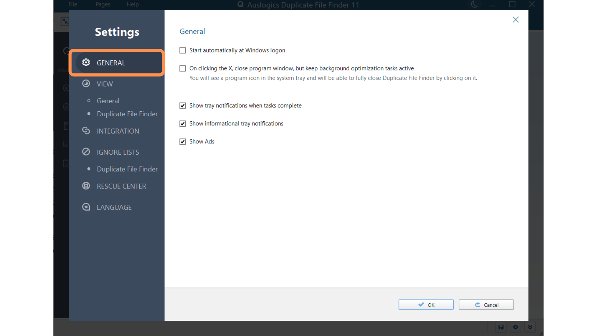597x336 pixels.
Task: Click the Ignore Lists prohibition icon
Action: coord(86,152)
